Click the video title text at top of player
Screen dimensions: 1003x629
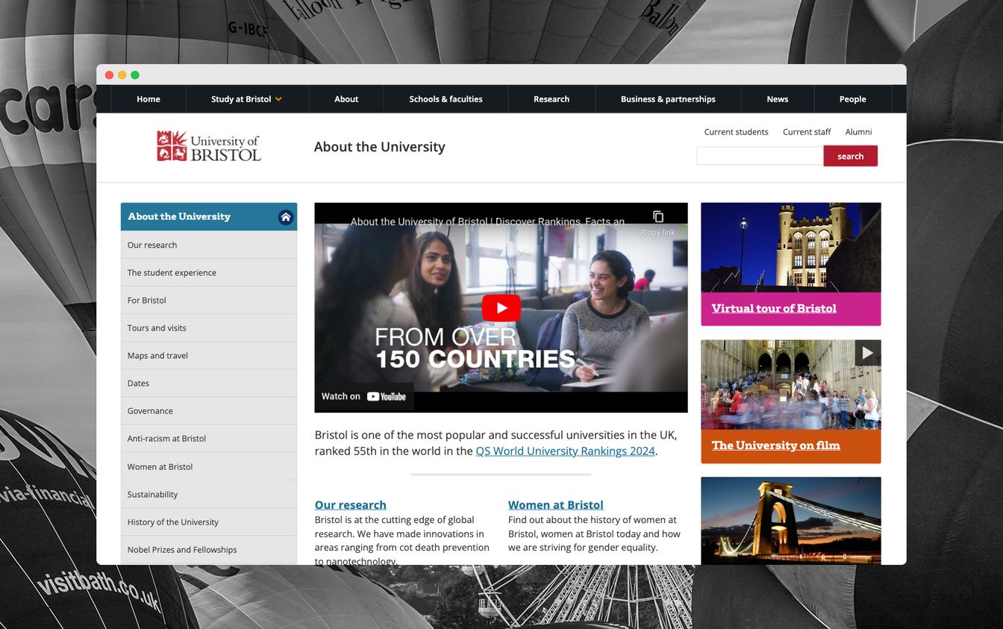(490, 222)
